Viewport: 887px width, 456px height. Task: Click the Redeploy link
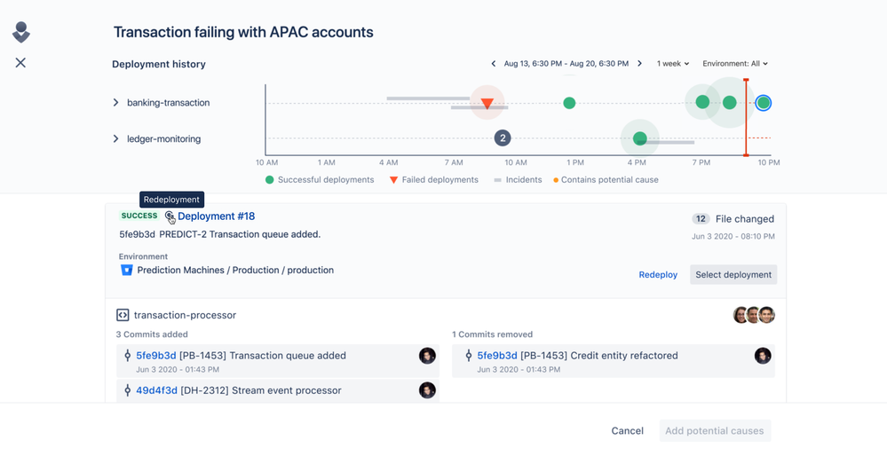coord(658,275)
